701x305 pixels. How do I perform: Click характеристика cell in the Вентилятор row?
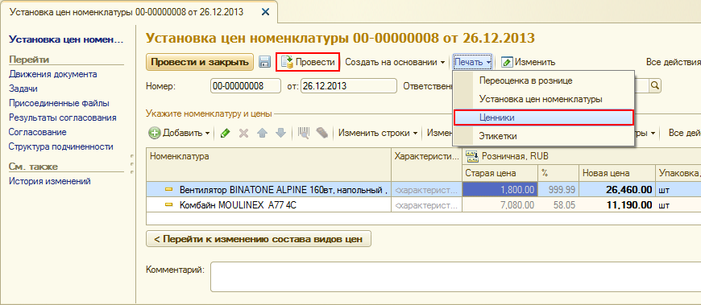click(426, 190)
